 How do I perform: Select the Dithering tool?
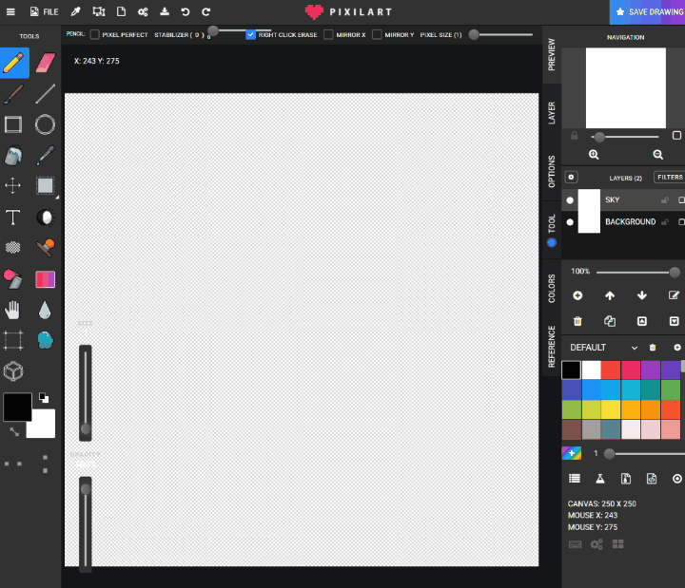13,247
